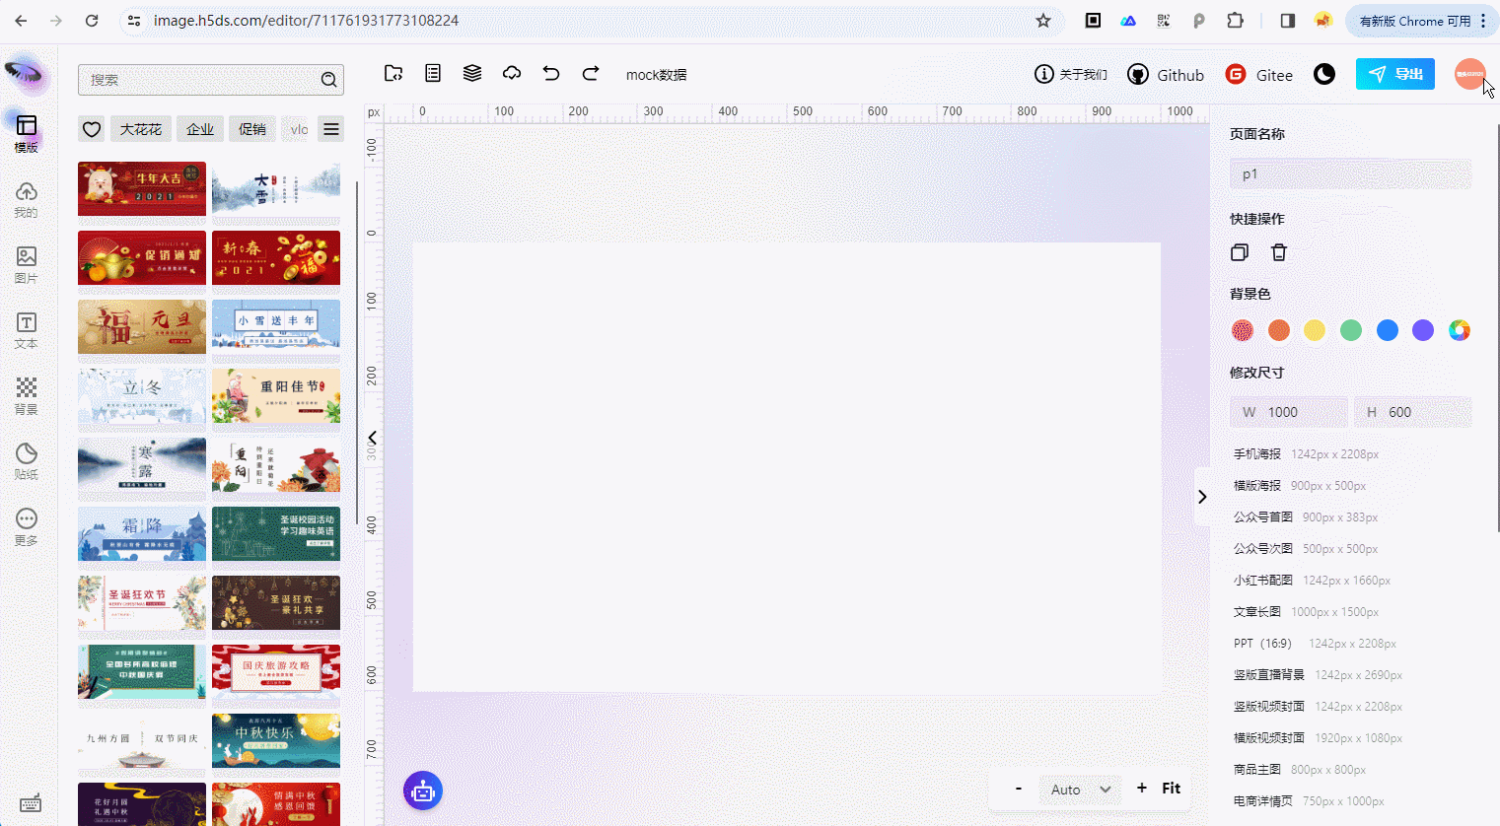This screenshot has width=1500, height=826.
Task: Open the tag list menu icon
Action: tap(331, 129)
